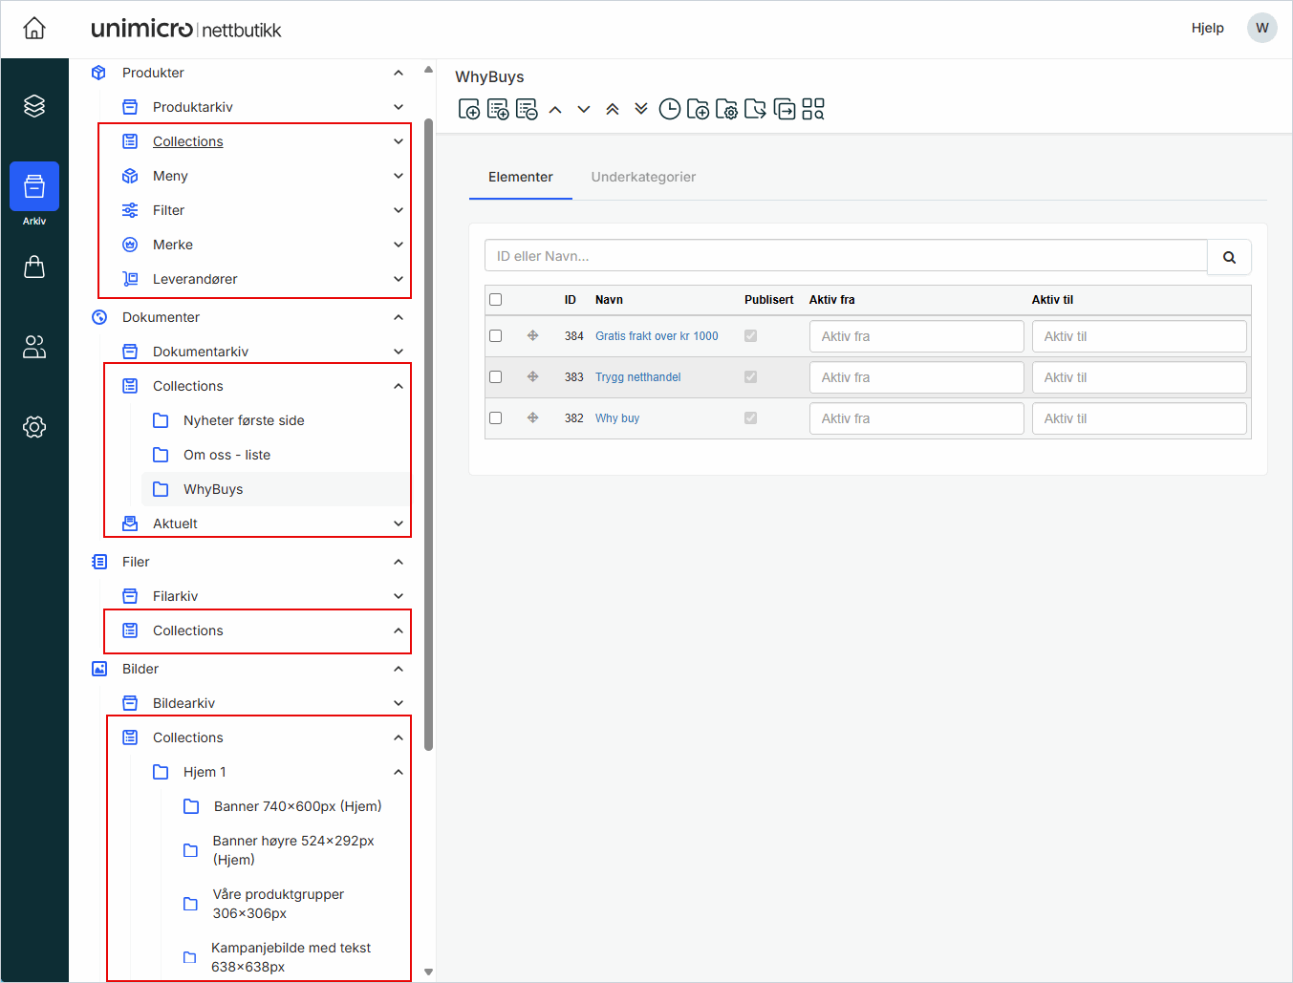Image resolution: width=1293 pixels, height=983 pixels.
Task: Select the Elementer tab
Action: (520, 177)
